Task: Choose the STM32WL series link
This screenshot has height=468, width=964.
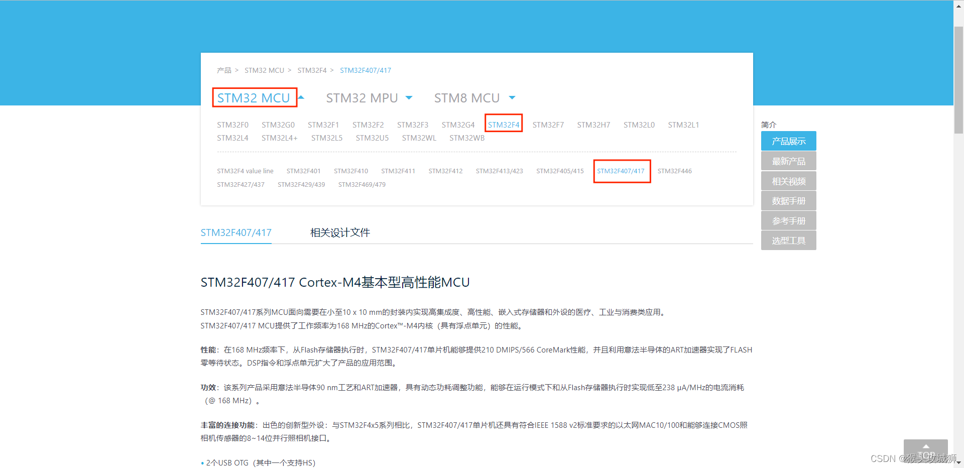Action: (x=419, y=138)
